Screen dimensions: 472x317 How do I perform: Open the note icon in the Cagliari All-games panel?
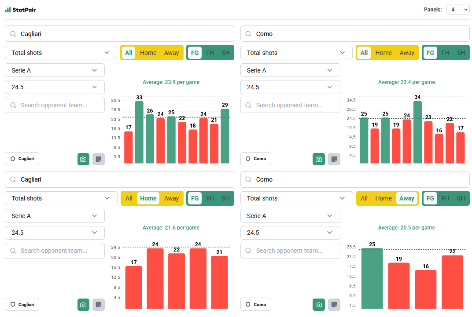[x=99, y=159]
